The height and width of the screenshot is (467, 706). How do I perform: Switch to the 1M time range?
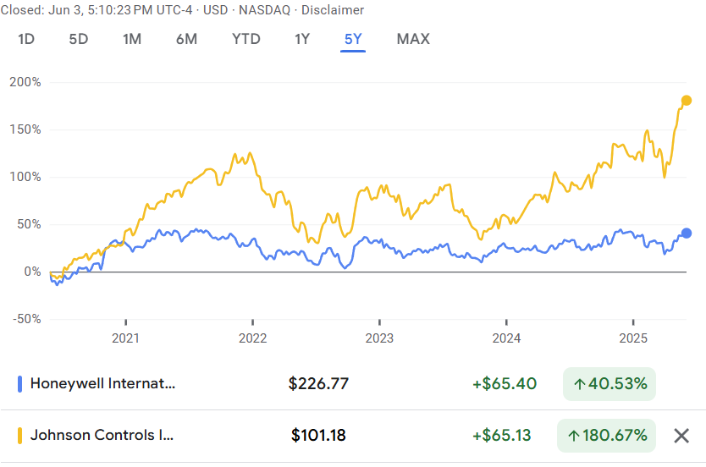coord(132,39)
